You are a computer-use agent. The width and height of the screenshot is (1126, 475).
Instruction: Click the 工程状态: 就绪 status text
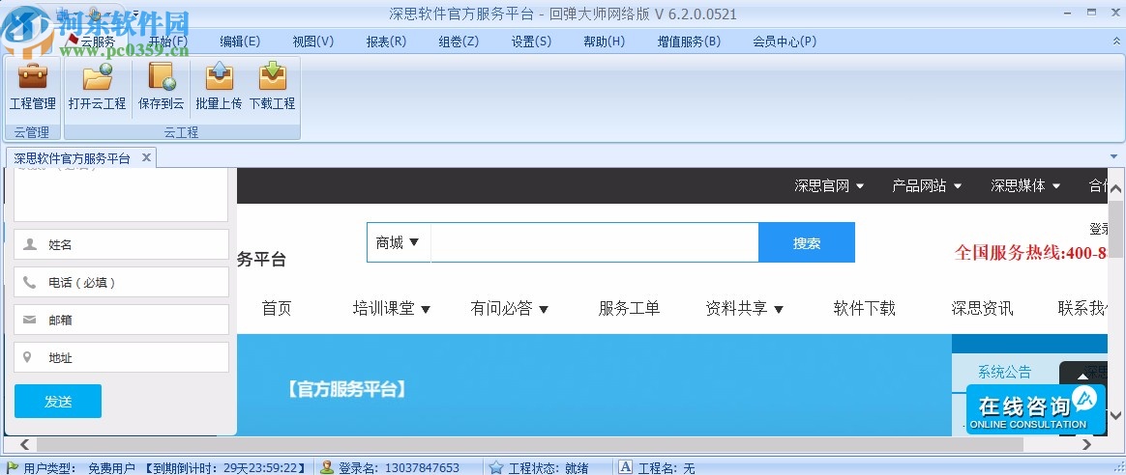pyautogui.click(x=548, y=468)
